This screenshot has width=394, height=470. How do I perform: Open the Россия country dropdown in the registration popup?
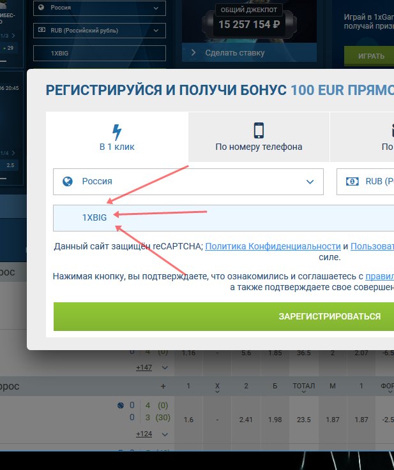tap(188, 182)
